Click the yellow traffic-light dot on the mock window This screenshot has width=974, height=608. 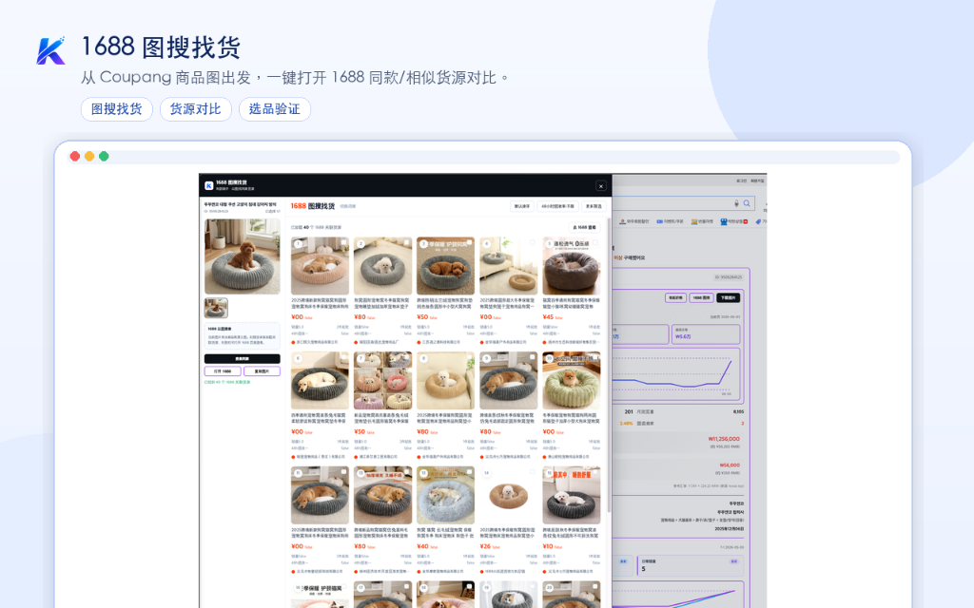coord(89,157)
